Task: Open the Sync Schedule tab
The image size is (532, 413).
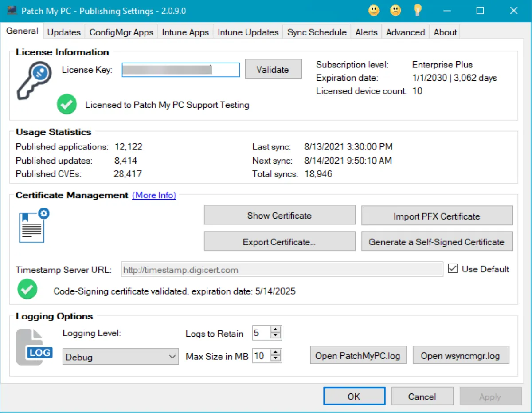Action: pyautogui.click(x=317, y=32)
